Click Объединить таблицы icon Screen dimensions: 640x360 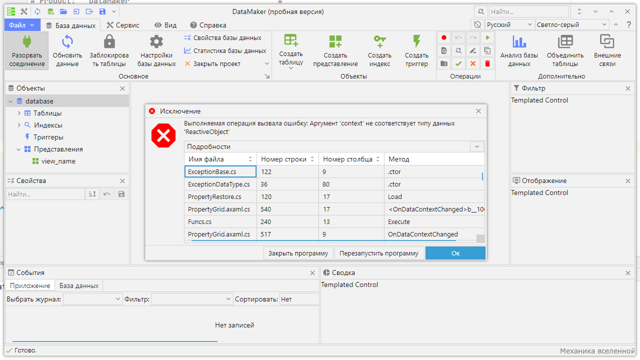click(x=565, y=41)
